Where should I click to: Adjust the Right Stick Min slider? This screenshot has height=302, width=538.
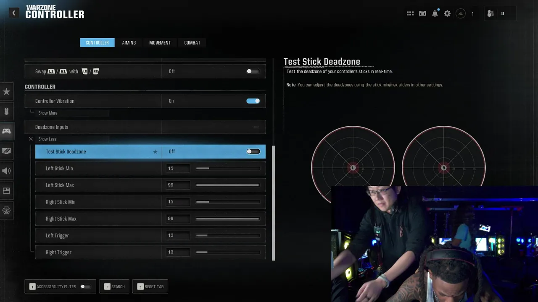click(227, 202)
